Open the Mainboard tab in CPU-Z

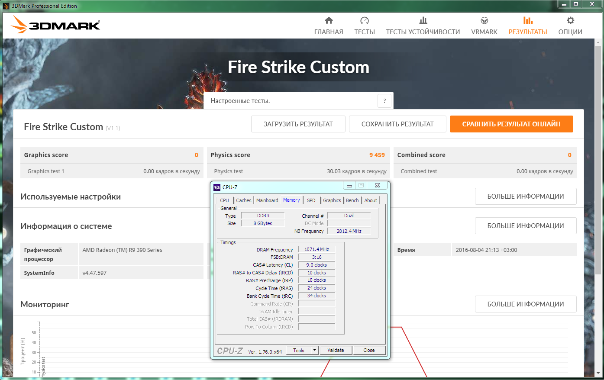[x=267, y=200]
